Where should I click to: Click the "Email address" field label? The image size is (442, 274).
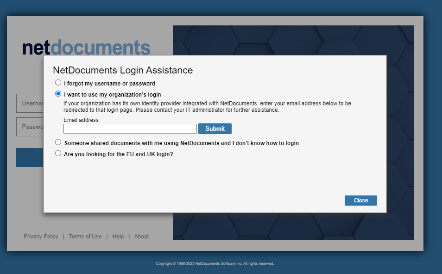(x=81, y=120)
